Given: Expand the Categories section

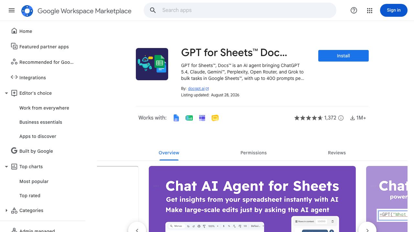Looking at the screenshot, I should pyautogui.click(x=6, y=210).
